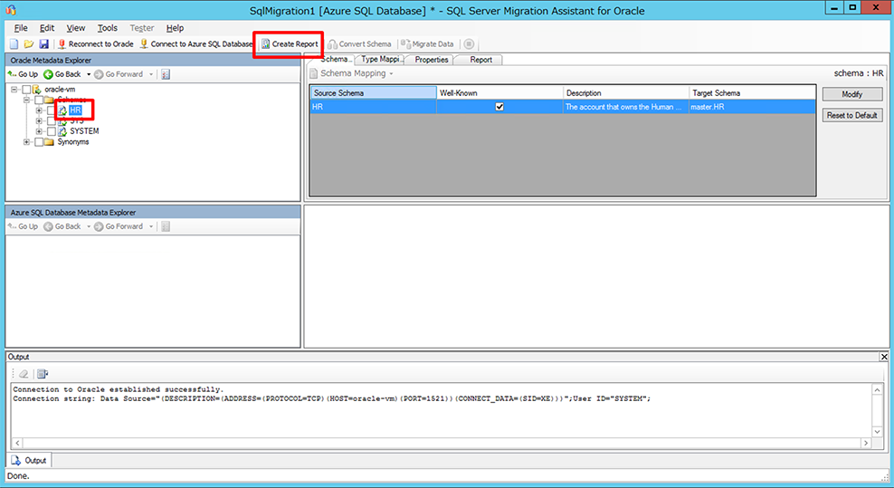The image size is (894, 488).
Task: Click master.HR target schema cell
Action: point(752,107)
